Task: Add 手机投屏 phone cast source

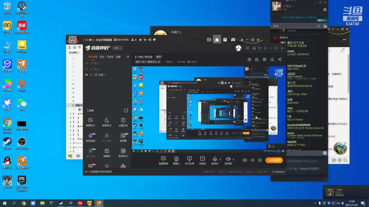Action: (x=190, y=161)
